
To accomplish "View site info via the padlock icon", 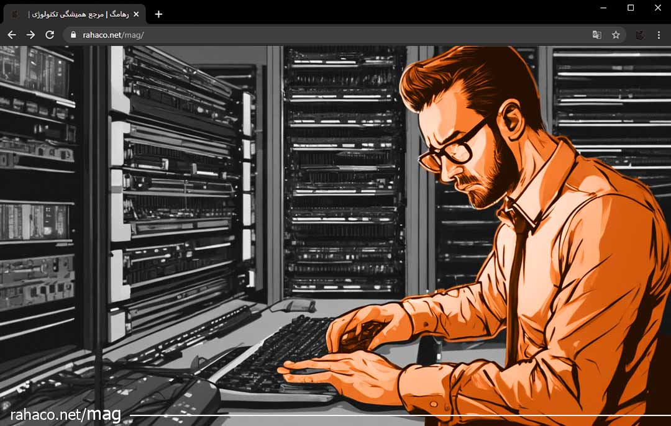I will [x=73, y=35].
